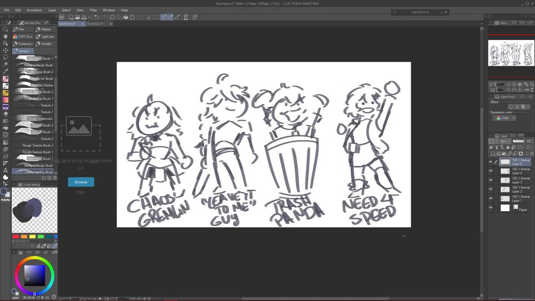This screenshot has width=535, height=301.
Task: Select the Text tool
Action: tap(5, 170)
